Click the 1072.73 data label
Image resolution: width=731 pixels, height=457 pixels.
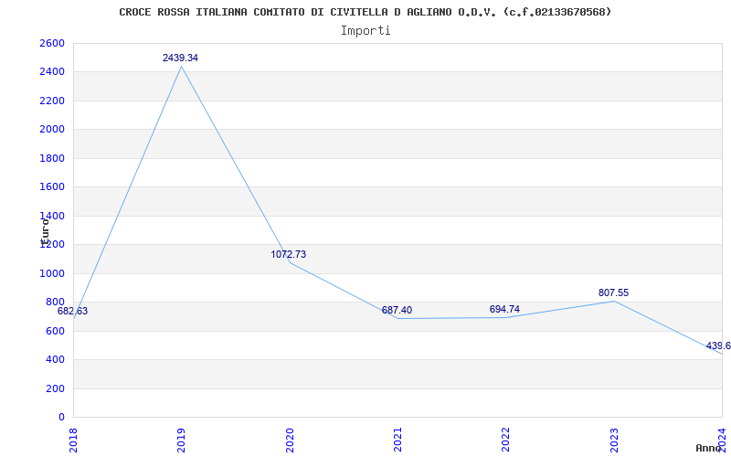[288, 254]
